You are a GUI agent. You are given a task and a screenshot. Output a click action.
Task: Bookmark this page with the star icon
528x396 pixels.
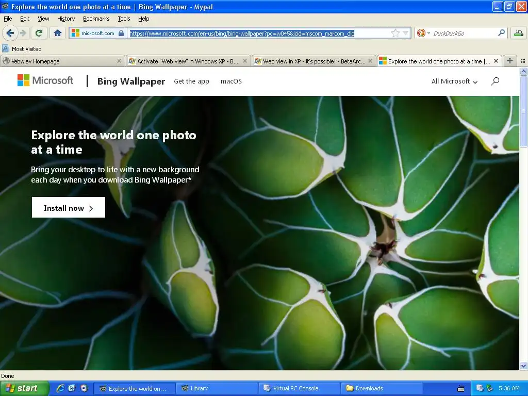pyautogui.click(x=395, y=33)
